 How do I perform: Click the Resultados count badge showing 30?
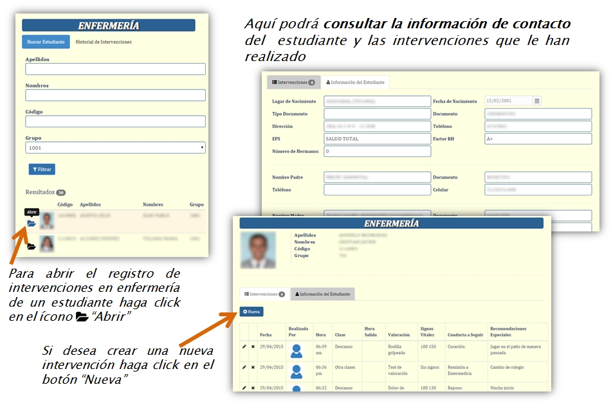pos(61,193)
